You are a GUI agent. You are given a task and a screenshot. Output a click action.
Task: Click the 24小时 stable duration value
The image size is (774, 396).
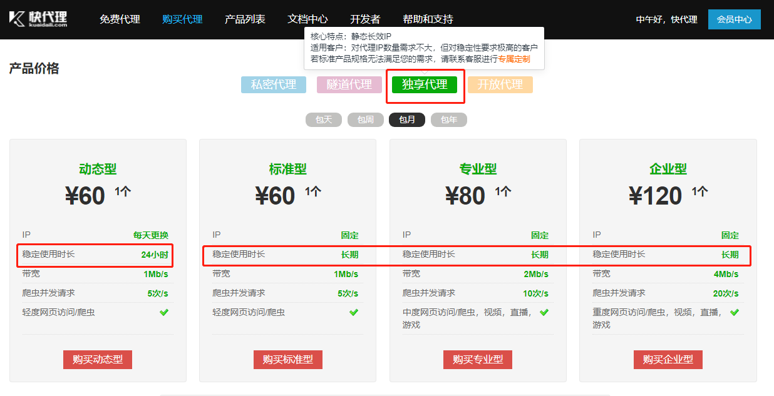155,255
